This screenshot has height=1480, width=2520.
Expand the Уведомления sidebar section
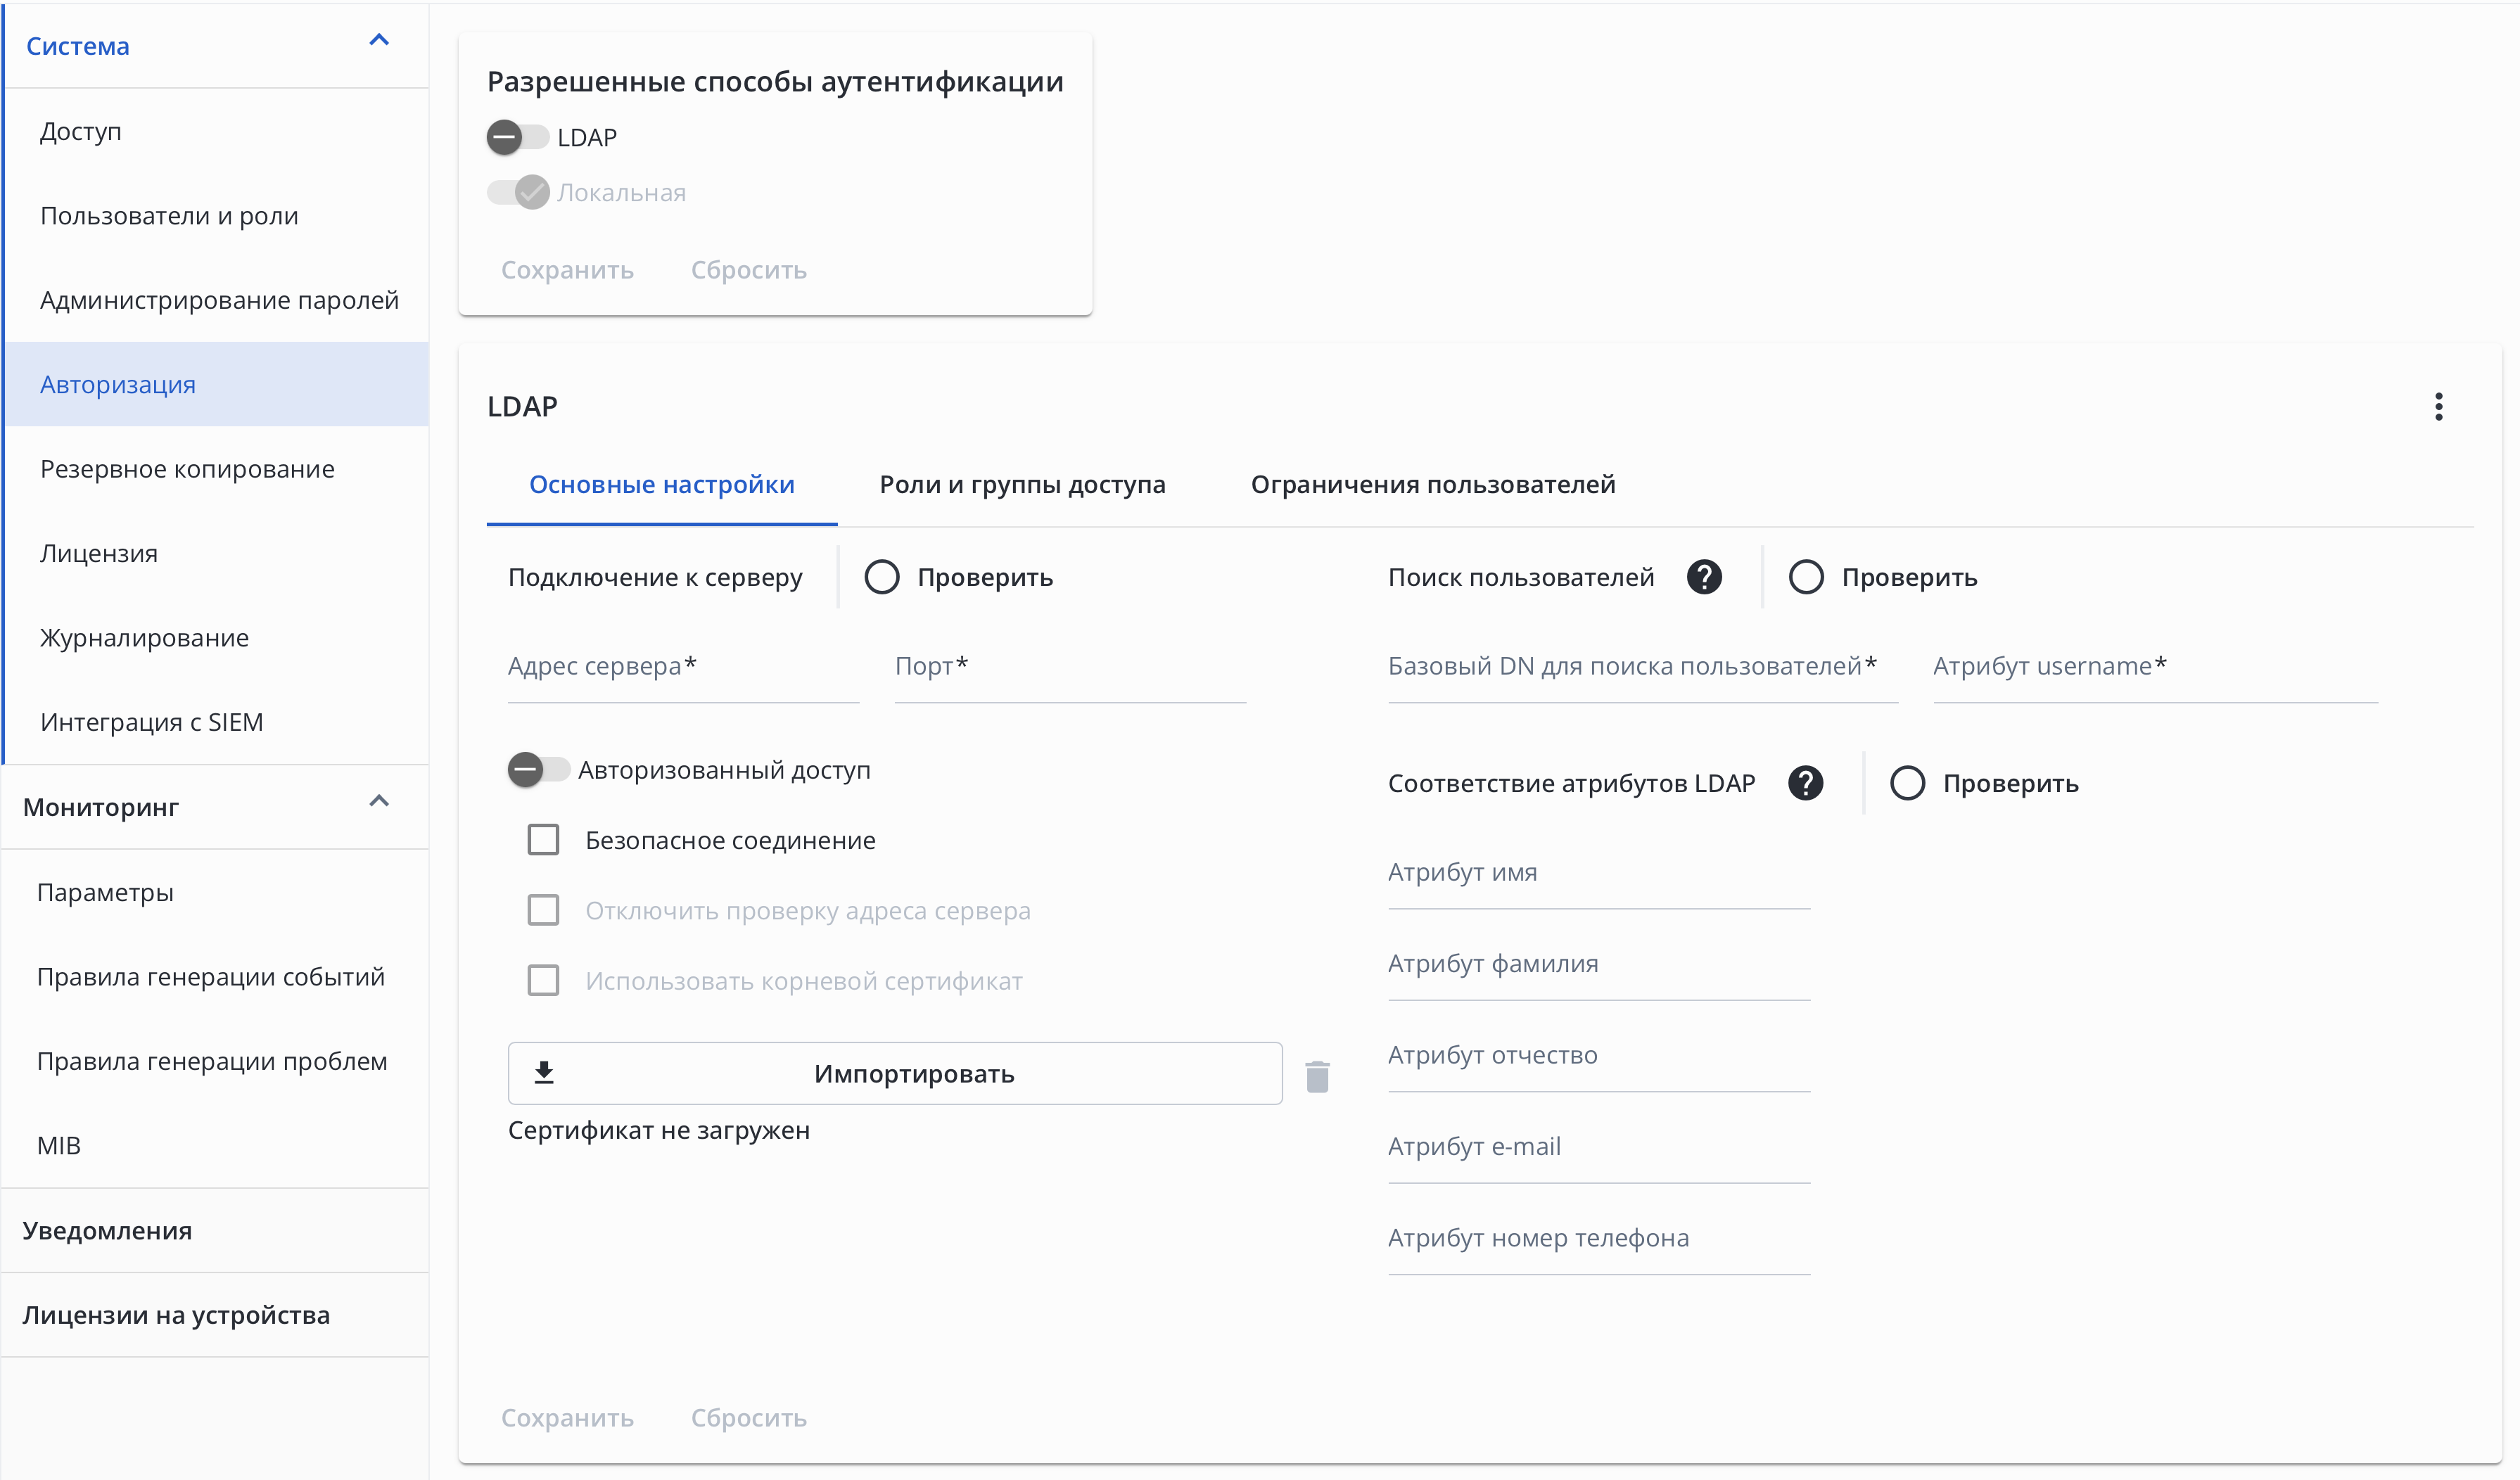point(107,1230)
